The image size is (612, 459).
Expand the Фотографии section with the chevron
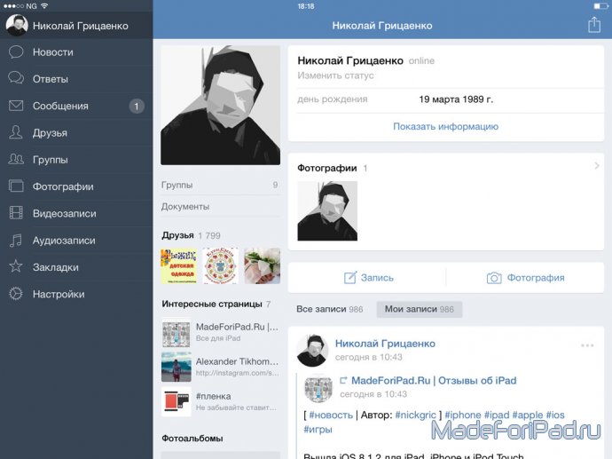click(597, 166)
